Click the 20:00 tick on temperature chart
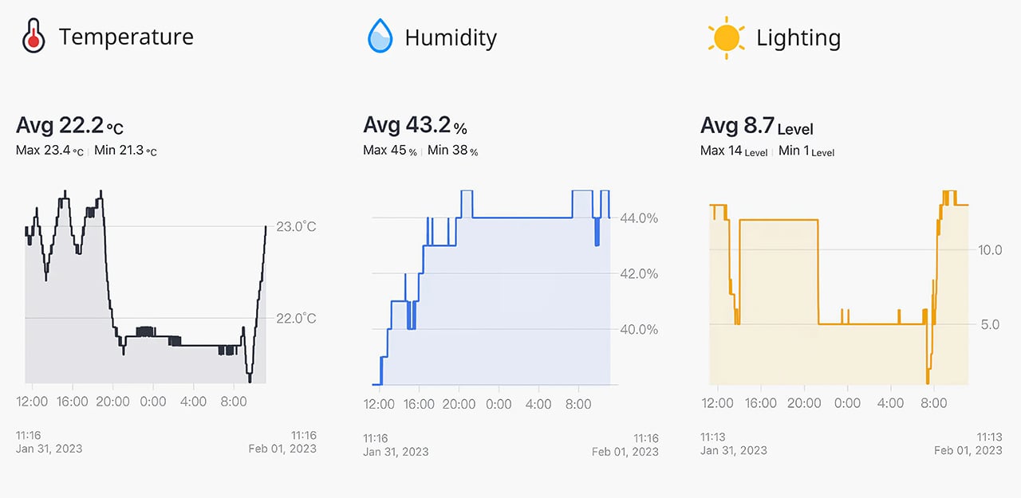Image resolution: width=1021 pixels, height=498 pixels. [112, 402]
